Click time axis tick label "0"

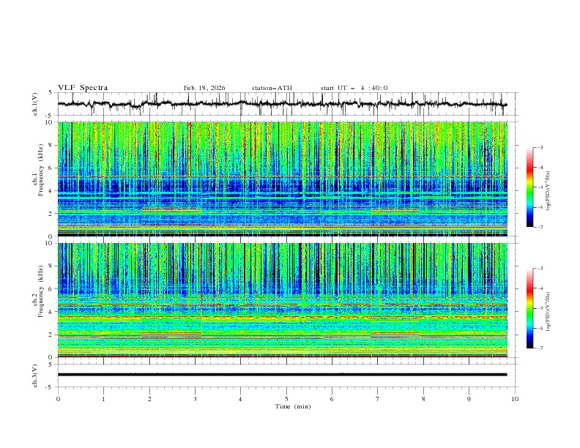tap(58, 399)
